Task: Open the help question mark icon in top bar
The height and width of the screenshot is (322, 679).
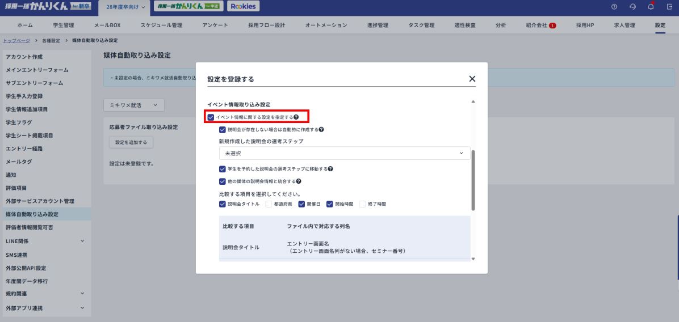Action: click(614, 6)
